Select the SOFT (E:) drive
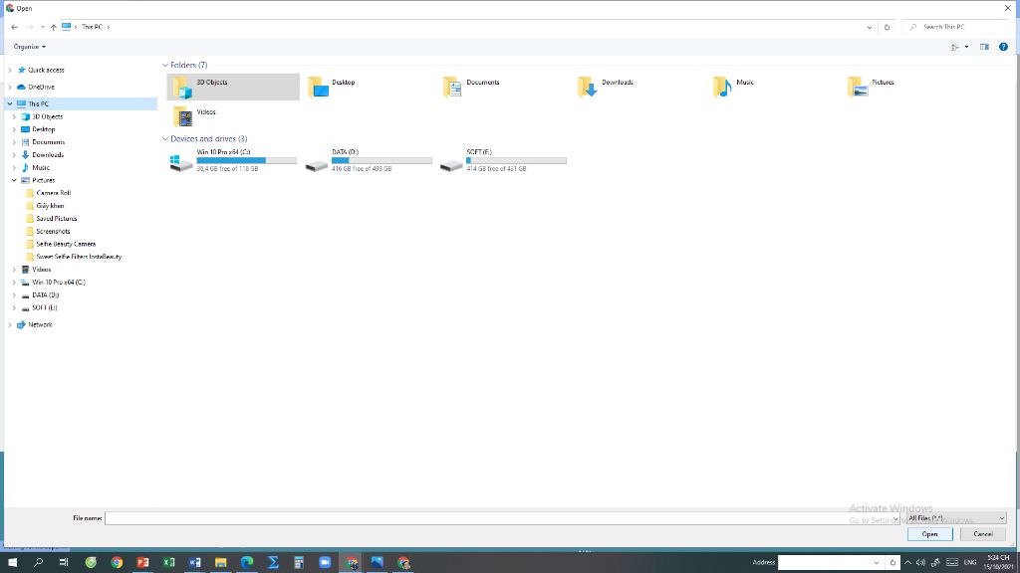The height and width of the screenshot is (573, 1020). point(502,160)
